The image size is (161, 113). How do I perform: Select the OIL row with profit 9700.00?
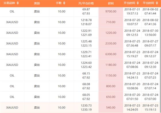coord(80,11)
